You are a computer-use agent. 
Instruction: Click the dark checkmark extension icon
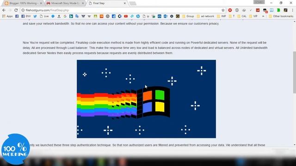coord(285,10)
